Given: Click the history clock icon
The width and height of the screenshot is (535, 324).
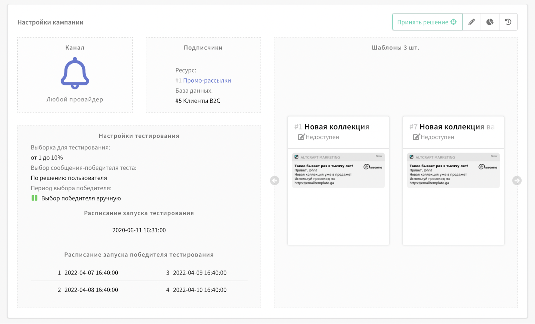Looking at the screenshot, I should (x=508, y=22).
